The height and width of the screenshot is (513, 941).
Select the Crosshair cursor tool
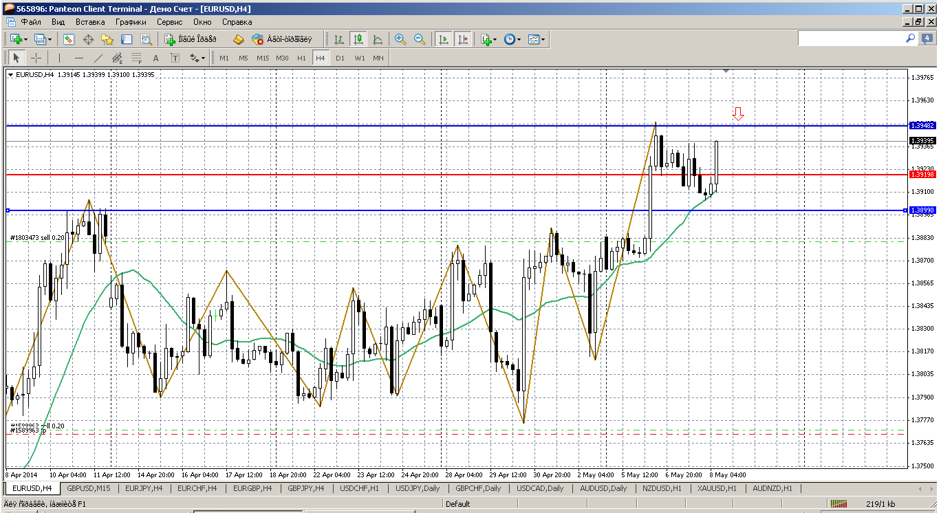pyautogui.click(x=36, y=58)
